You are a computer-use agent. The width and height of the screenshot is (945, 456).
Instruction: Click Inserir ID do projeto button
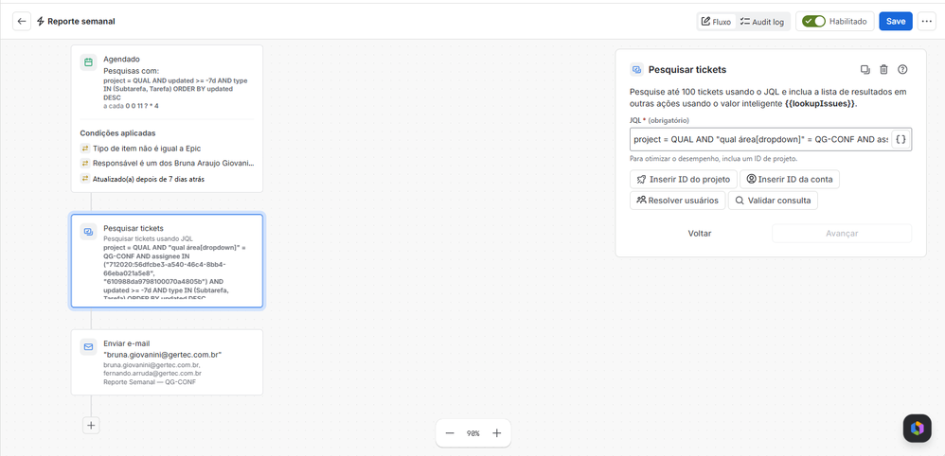pyautogui.click(x=684, y=179)
